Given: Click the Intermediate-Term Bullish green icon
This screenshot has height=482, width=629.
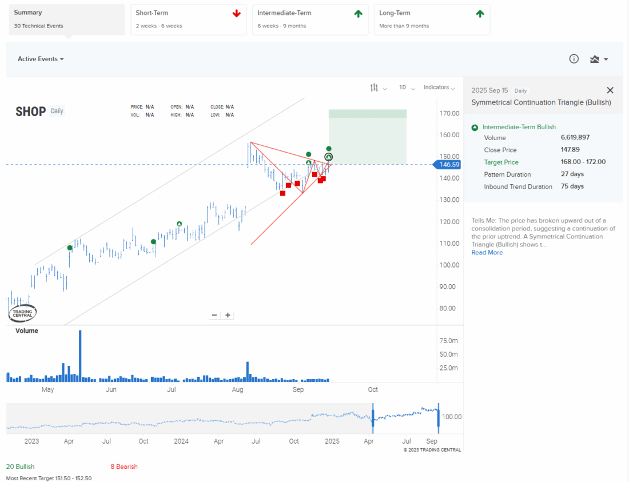Looking at the screenshot, I should pyautogui.click(x=475, y=128).
